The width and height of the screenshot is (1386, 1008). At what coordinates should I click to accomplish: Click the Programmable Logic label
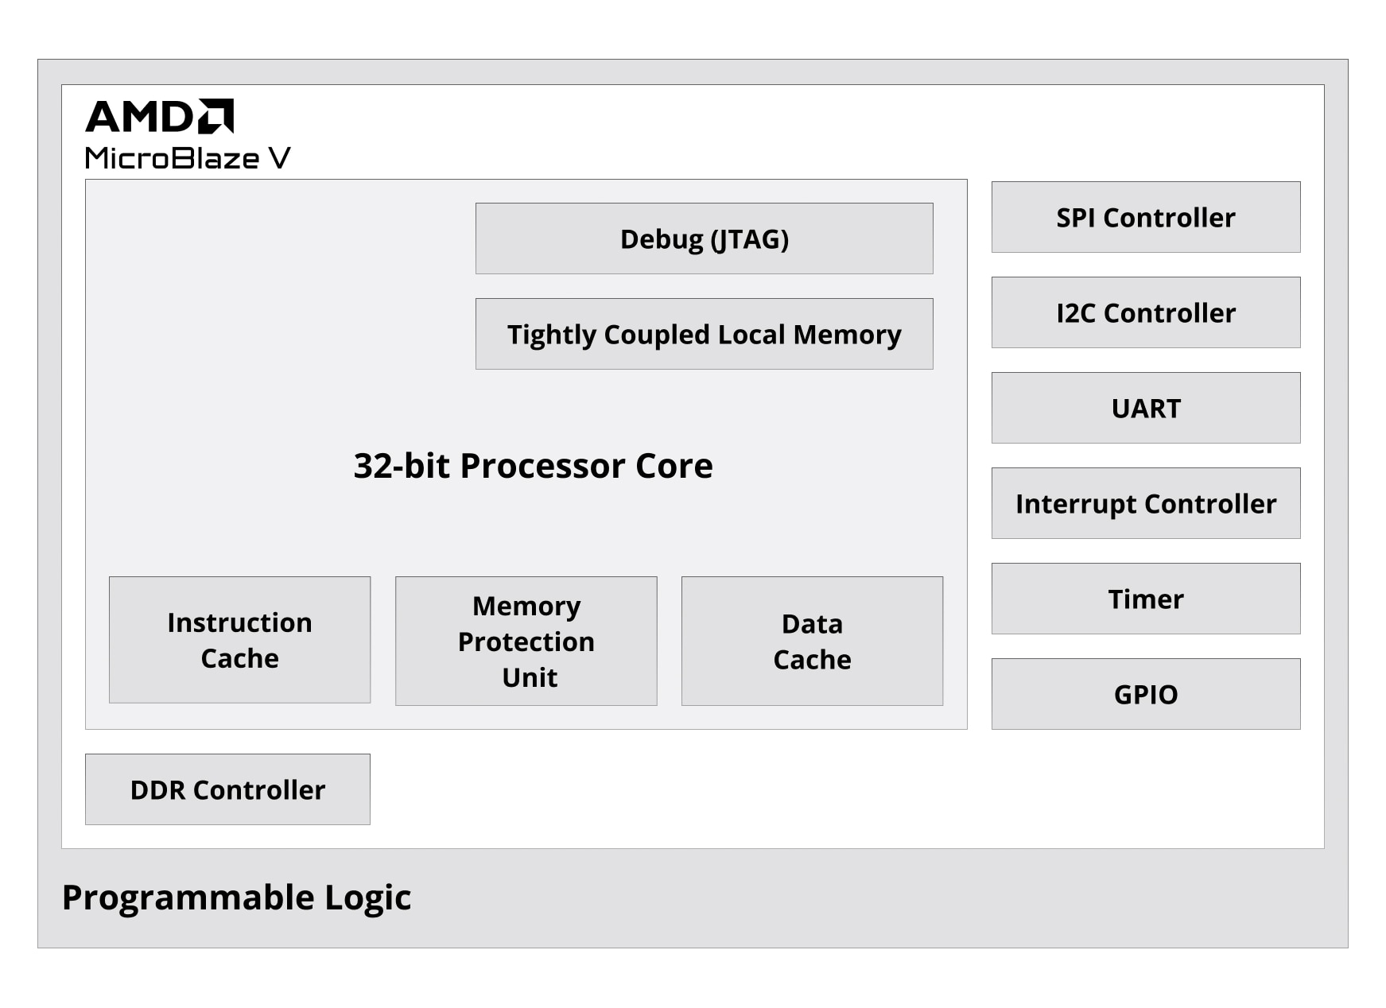pyautogui.click(x=236, y=898)
